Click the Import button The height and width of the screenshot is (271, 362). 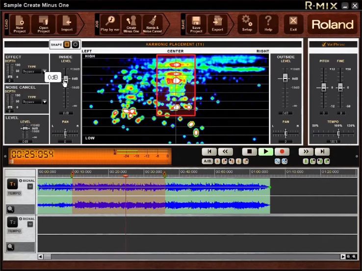pos(67,24)
